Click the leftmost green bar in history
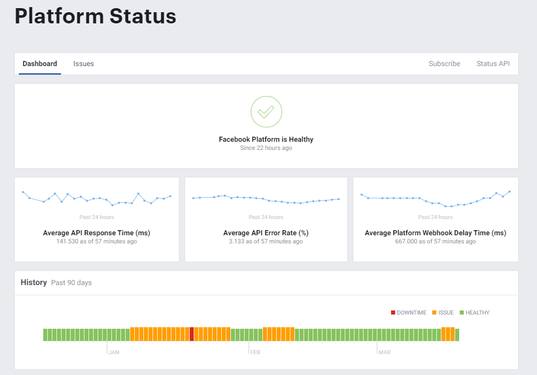This screenshot has height=375, width=537. (x=45, y=334)
